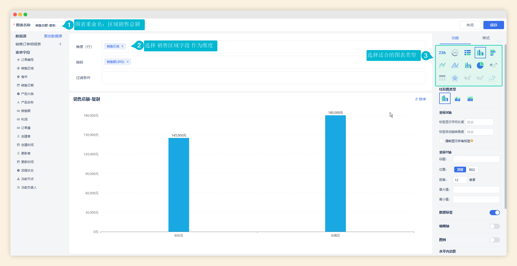Click the Y-axis 标题 input field
The width and height of the screenshot is (517, 266).
click(x=476, y=159)
